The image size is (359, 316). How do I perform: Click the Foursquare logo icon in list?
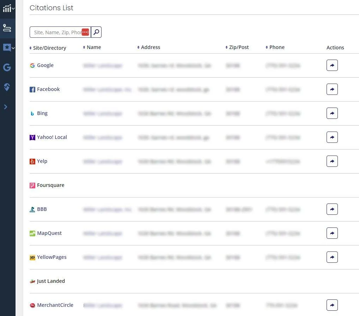tap(32, 186)
